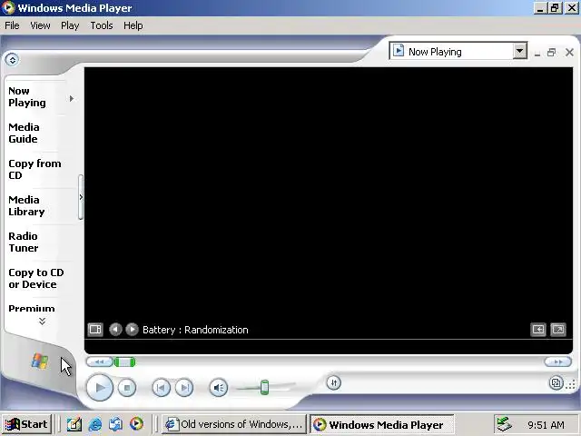Screen dimensions: 581x436
Task: Go to Copy from CD
Action: pos(34,170)
